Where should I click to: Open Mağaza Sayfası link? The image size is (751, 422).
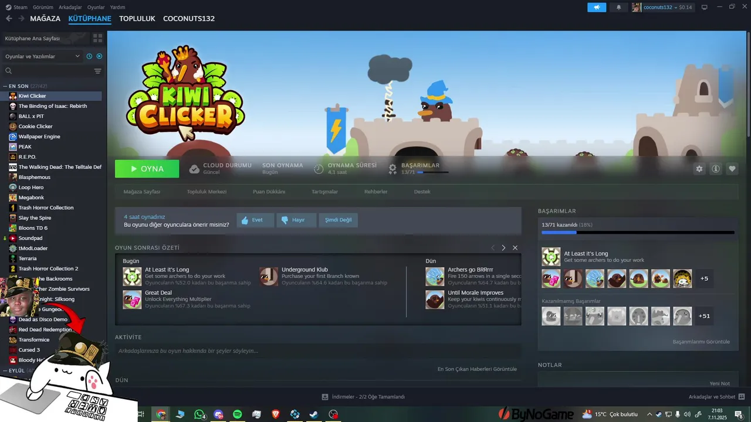[x=142, y=192]
